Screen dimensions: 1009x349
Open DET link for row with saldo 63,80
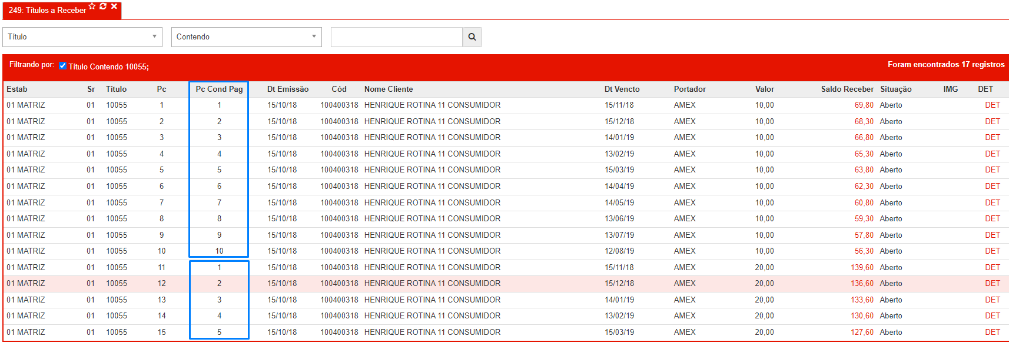pyautogui.click(x=993, y=169)
